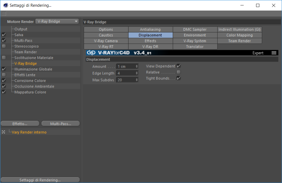Select V-Ray Bridge in the settings list
This screenshot has width=282, height=183.
26,64
